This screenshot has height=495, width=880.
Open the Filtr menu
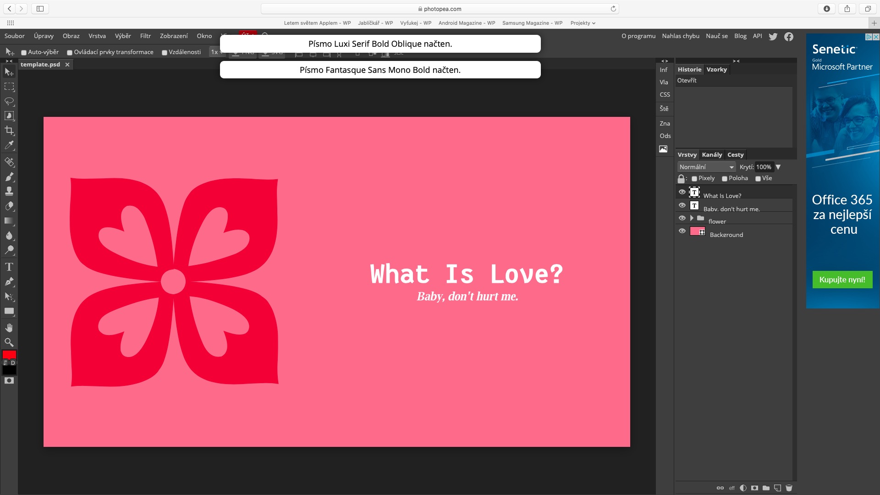[145, 36]
